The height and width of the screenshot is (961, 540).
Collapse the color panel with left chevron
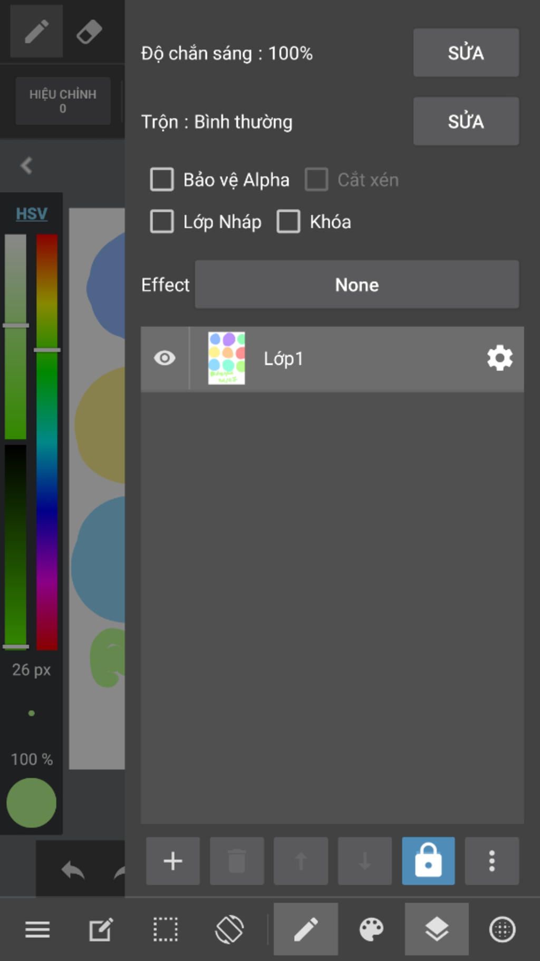coord(26,165)
